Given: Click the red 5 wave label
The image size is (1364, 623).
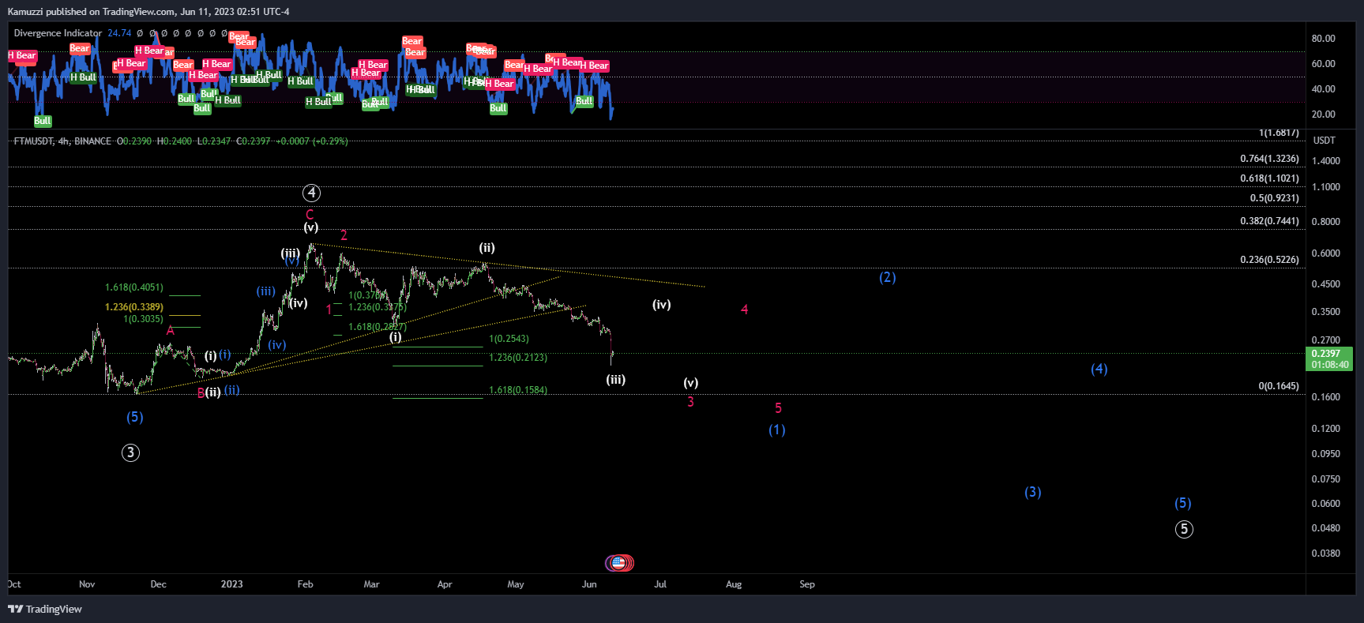Looking at the screenshot, I should point(778,408).
